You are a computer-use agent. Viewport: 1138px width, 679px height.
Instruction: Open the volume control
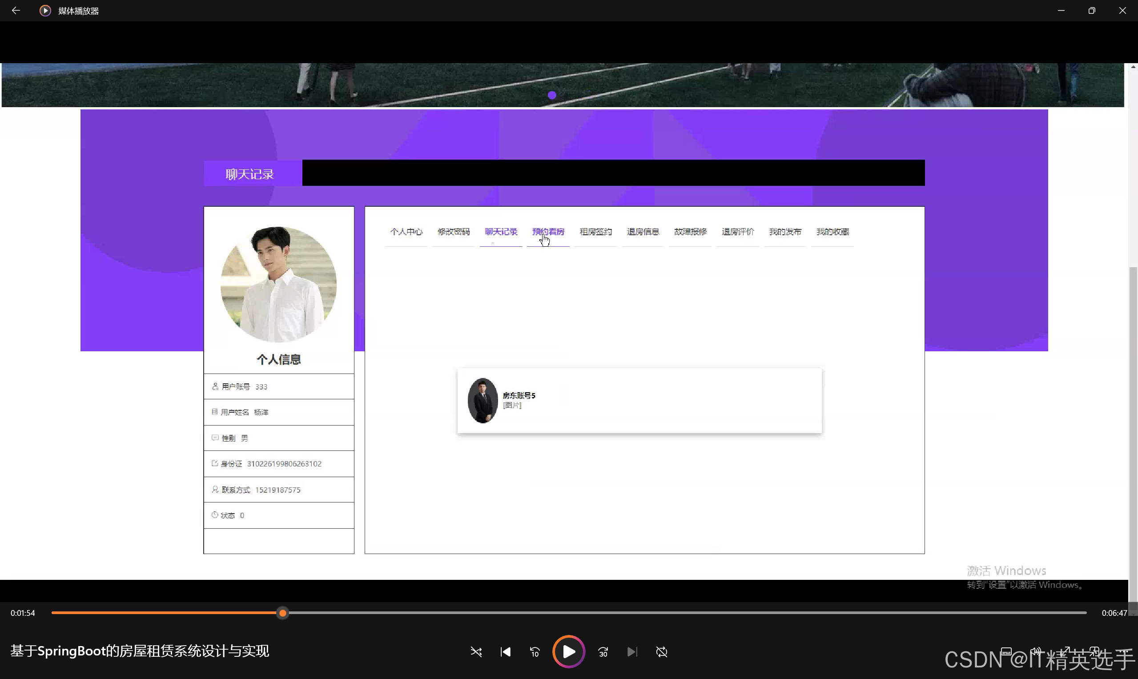[1036, 651]
